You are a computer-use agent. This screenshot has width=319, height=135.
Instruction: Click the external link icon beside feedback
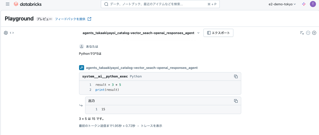click(x=89, y=19)
